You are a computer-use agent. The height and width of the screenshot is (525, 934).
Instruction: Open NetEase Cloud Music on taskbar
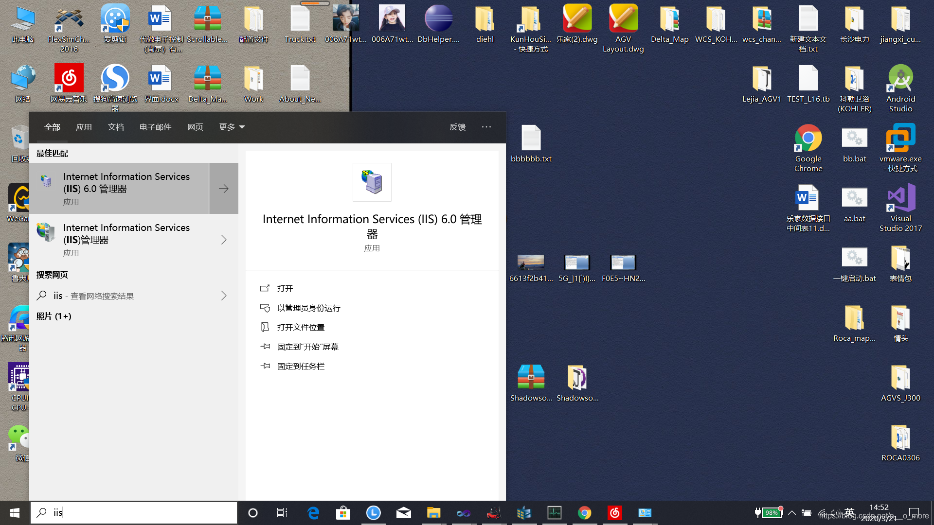[x=615, y=513]
